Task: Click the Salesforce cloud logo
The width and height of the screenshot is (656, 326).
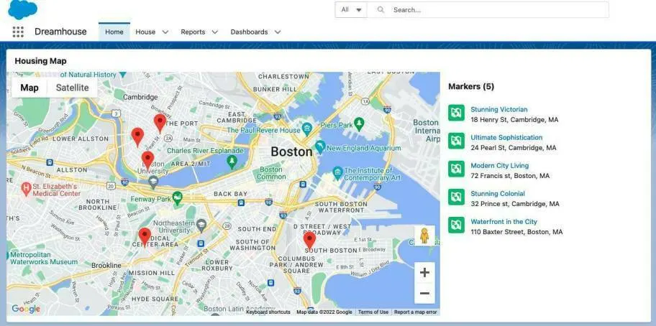Action: (x=22, y=9)
